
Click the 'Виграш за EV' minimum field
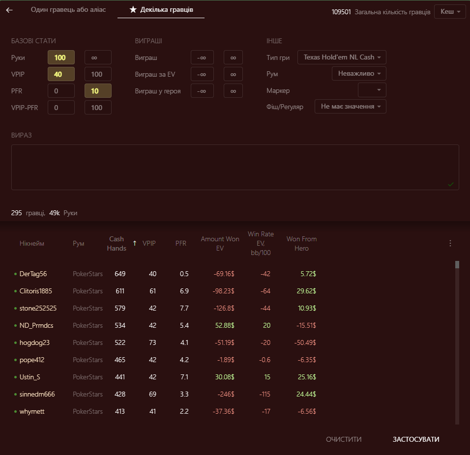(203, 74)
